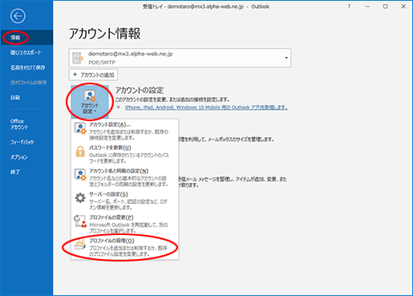
Task: Click the アカウント情報 heading text
Action: point(105,34)
